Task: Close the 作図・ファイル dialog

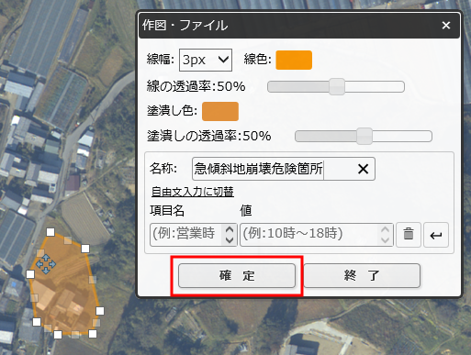Action: pyautogui.click(x=446, y=25)
